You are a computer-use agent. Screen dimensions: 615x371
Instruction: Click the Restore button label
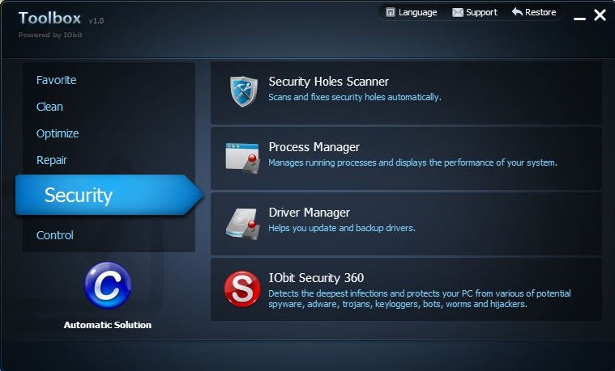[540, 12]
